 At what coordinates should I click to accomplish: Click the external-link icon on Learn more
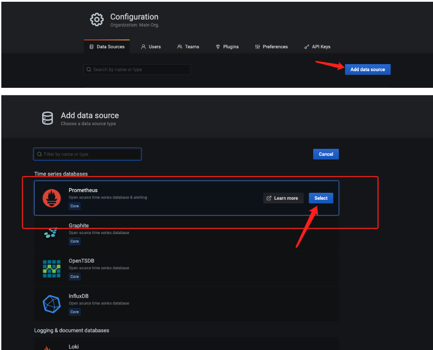click(269, 198)
